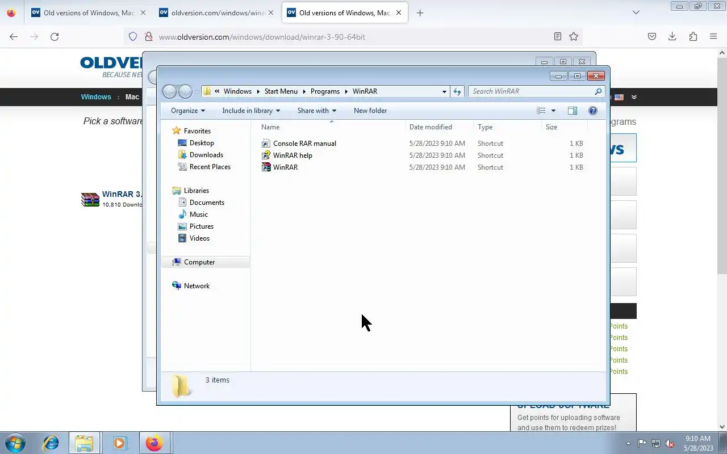
Task: Close the active Firefox tab
Action: (x=399, y=12)
